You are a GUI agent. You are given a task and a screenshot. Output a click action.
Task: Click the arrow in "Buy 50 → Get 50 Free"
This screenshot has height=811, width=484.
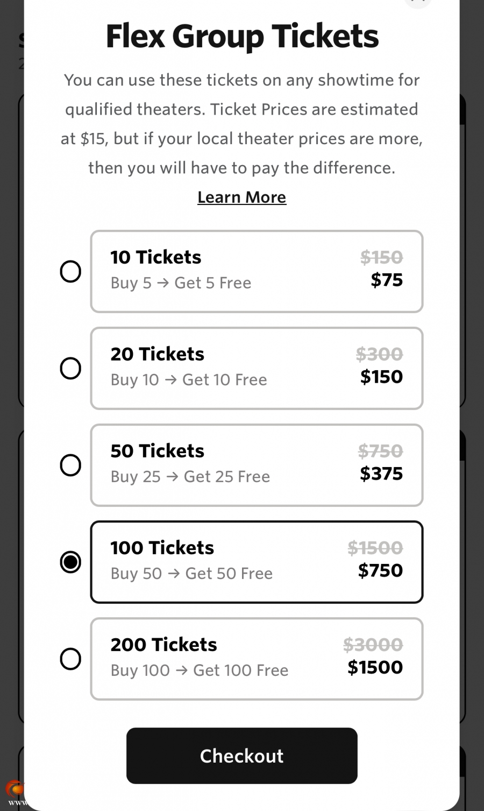pyautogui.click(x=174, y=574)
